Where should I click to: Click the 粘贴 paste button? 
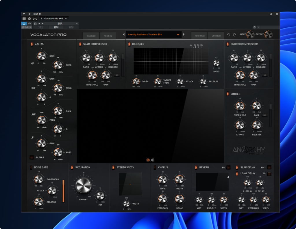[71, 27]
